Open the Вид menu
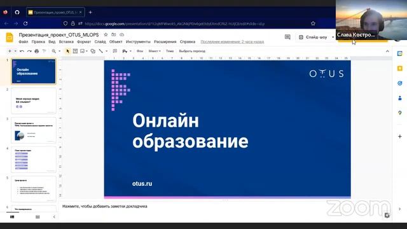The height and width of the screenshot is (229, 407). pyautogui.click(x=52, y=41)
